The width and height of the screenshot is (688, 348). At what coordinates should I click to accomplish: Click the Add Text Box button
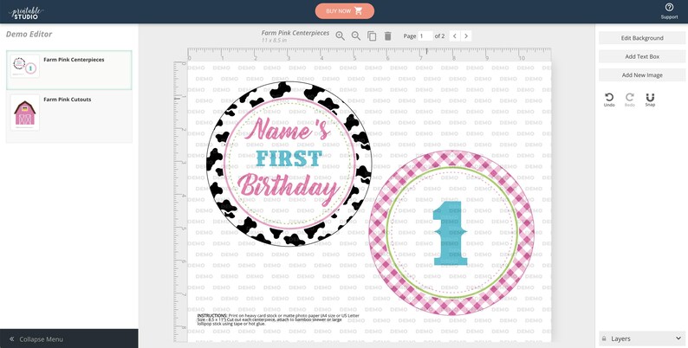642,56
